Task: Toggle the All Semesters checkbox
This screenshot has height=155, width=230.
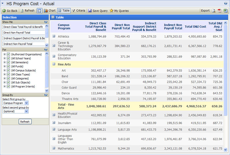Action: [8, 62]
